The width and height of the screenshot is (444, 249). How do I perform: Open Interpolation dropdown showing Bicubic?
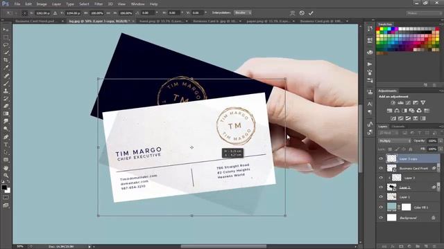(x=243, y=12)
